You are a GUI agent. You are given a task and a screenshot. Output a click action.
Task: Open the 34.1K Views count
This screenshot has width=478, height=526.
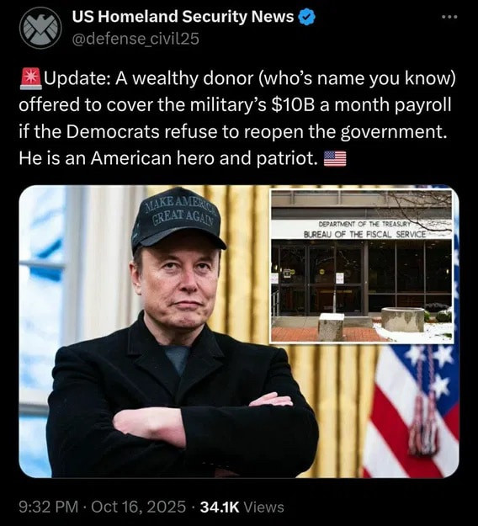pyautogui.click(x=242, y=507)
